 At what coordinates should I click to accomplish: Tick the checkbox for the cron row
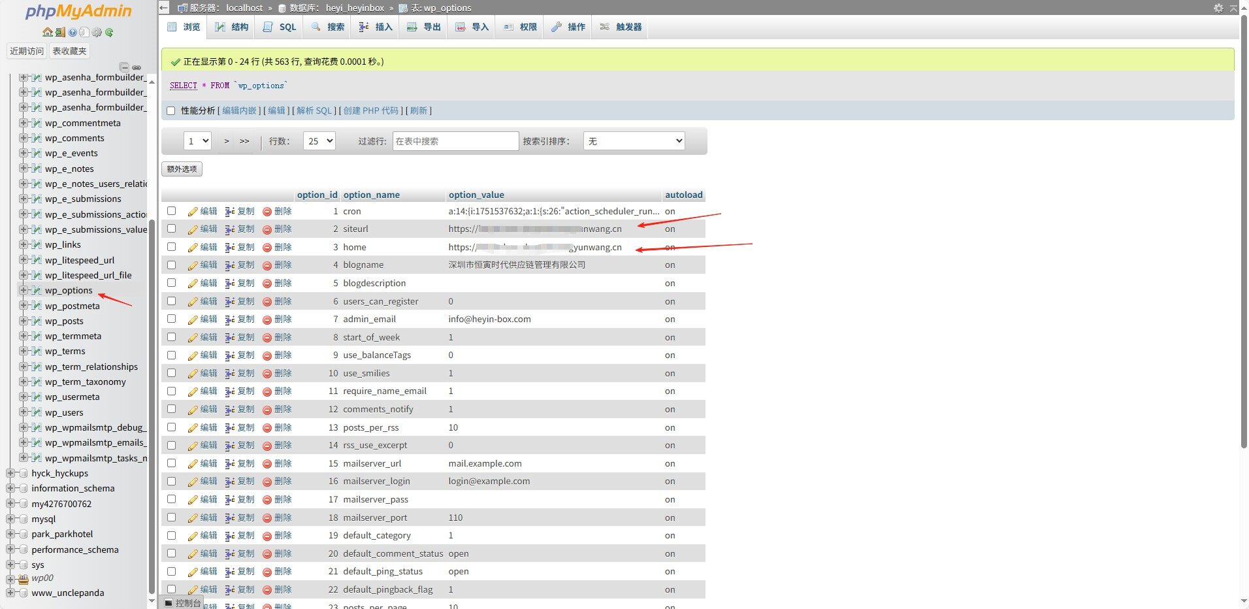[x=171, y=211]
